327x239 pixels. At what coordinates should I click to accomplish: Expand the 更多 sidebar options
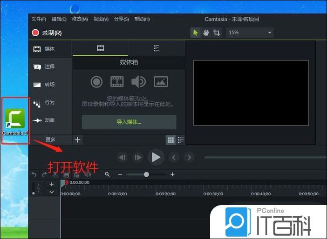[x=50, y=139]
